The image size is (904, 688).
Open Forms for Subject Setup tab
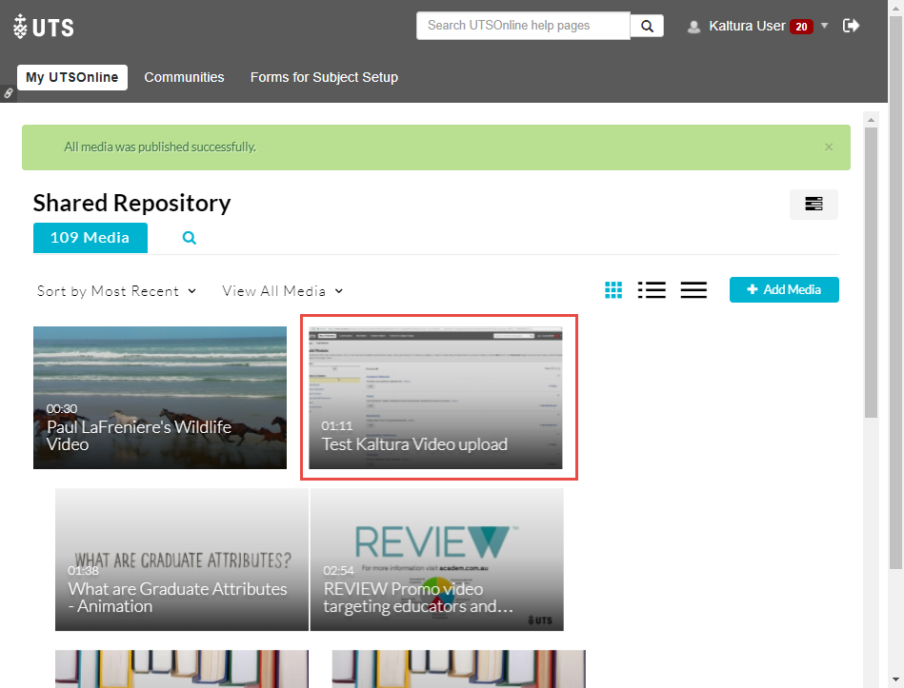point(324,77)
